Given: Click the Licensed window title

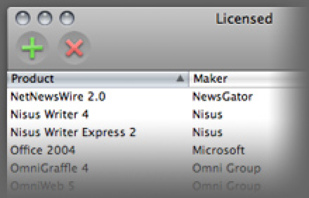Looking at the screenshot, I should point(244,19).
